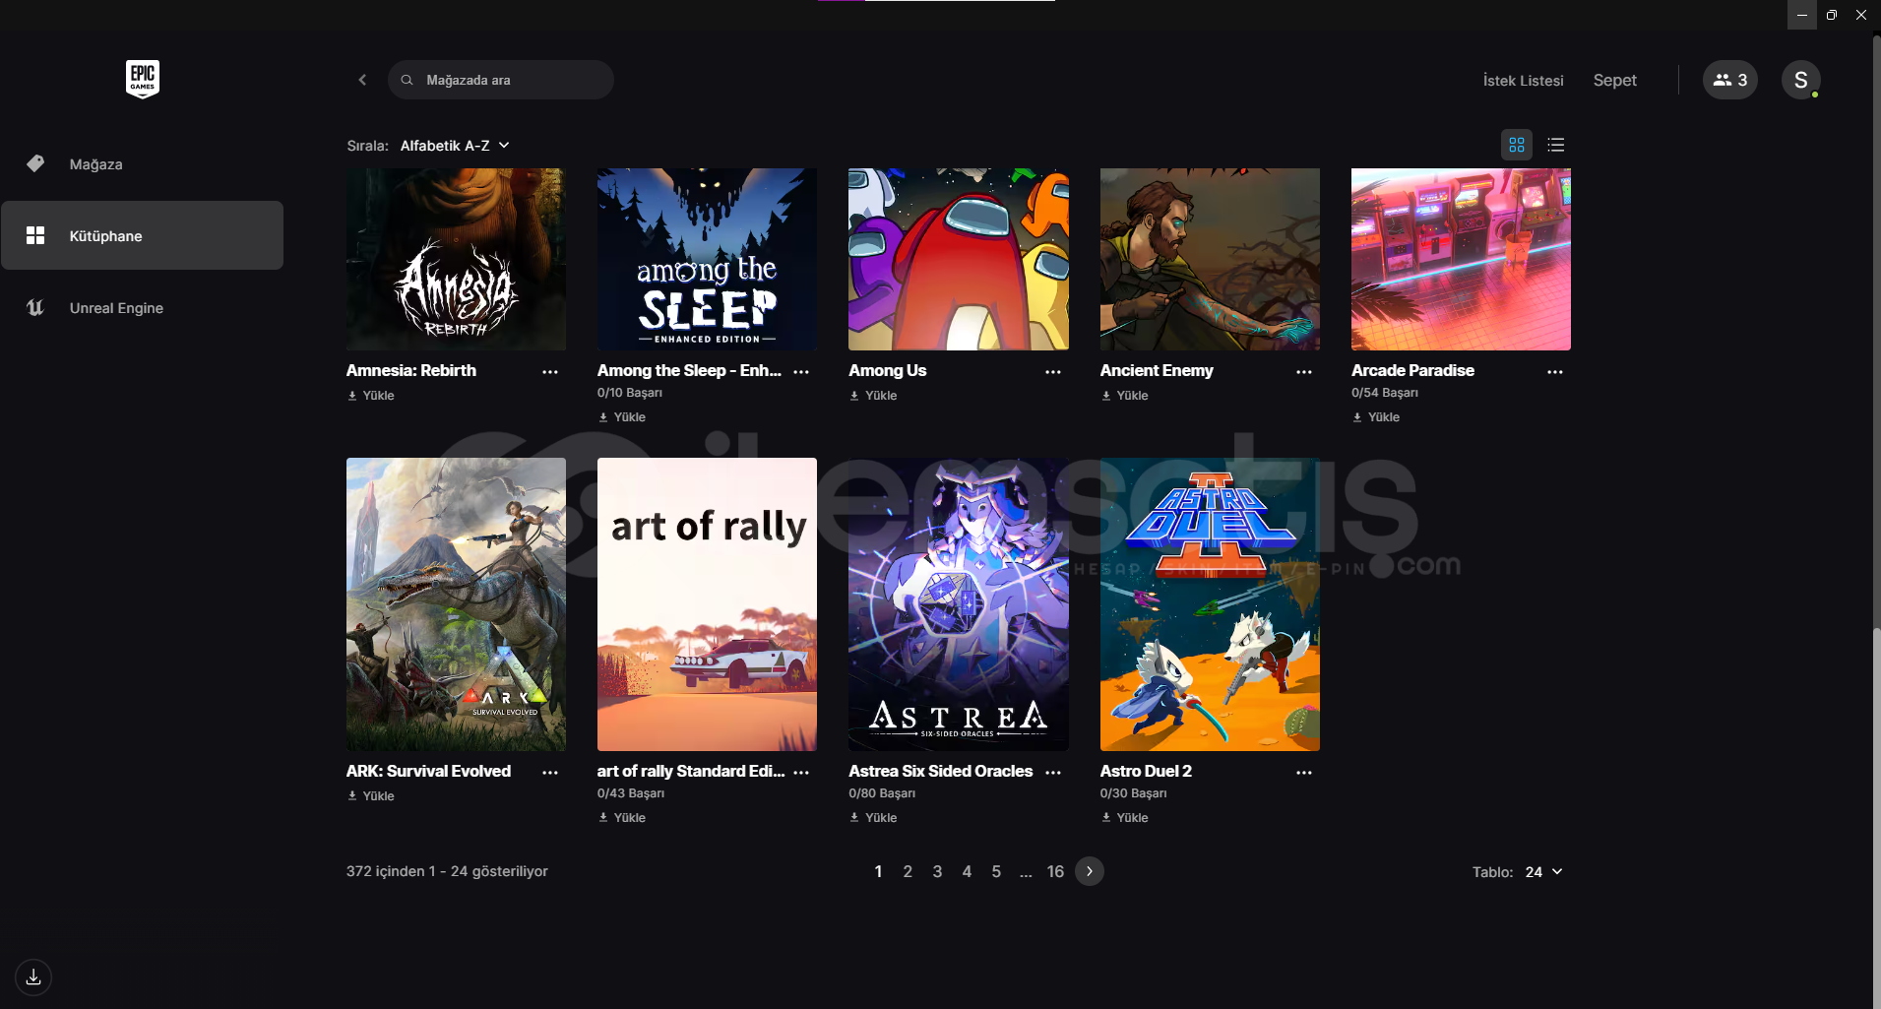
Task: Select the Kütüphane library tab
Action: click(x=142, y=235)
